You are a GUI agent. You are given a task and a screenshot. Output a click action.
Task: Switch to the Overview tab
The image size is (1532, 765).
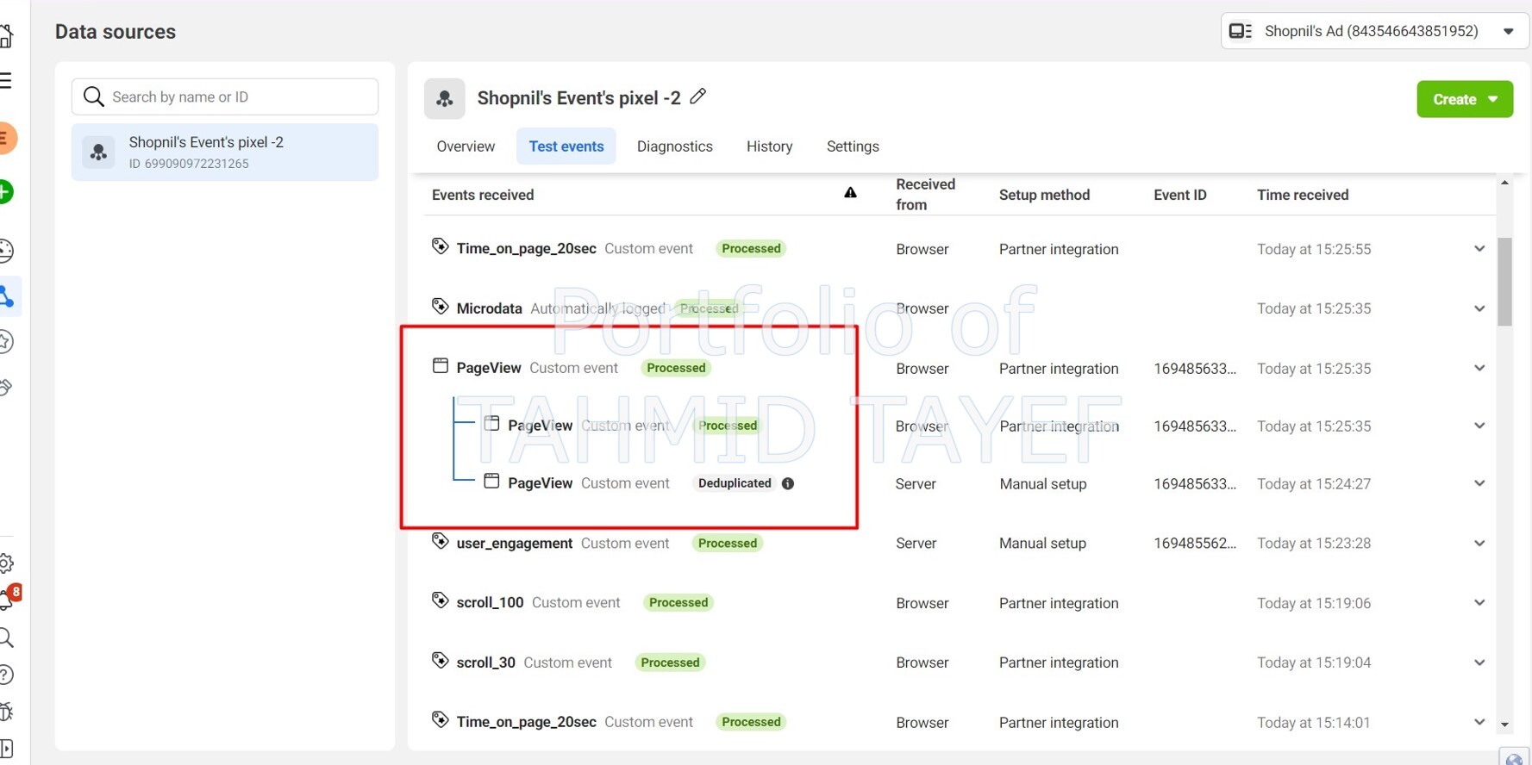[x=466, y=146]
